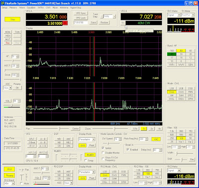Open the Antenna menu
Image resolution: width=199 pixels, height=188 pixels.
[64, 7]
